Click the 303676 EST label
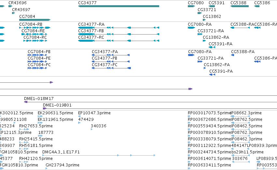The height and width of the screenshot is (170, 277). point(240,159)
